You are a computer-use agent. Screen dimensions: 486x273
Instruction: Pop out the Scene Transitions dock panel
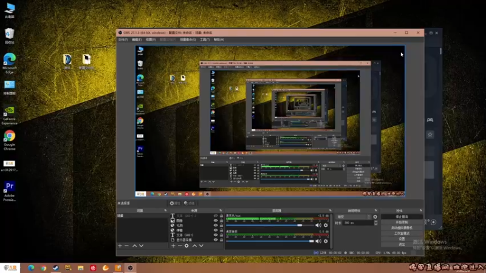376,211
